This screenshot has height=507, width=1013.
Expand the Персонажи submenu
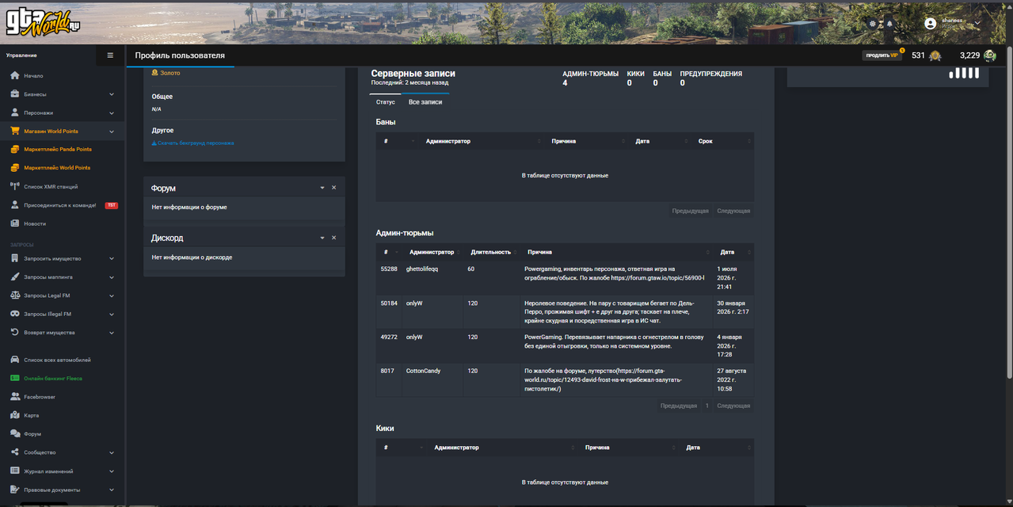112,112
